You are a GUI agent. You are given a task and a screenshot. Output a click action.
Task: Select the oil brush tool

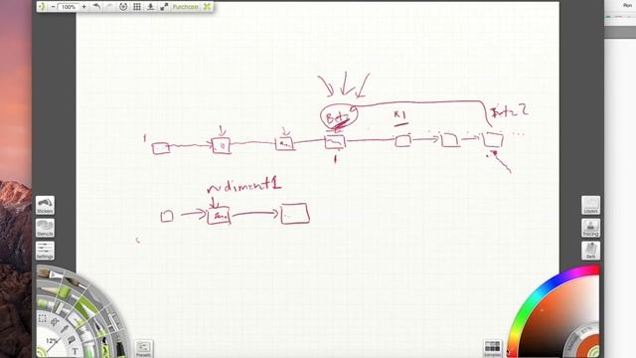pos(51,274)
